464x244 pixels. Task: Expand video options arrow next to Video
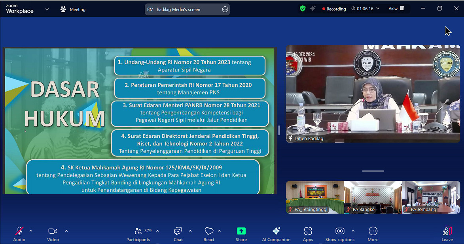click(66, 231)
